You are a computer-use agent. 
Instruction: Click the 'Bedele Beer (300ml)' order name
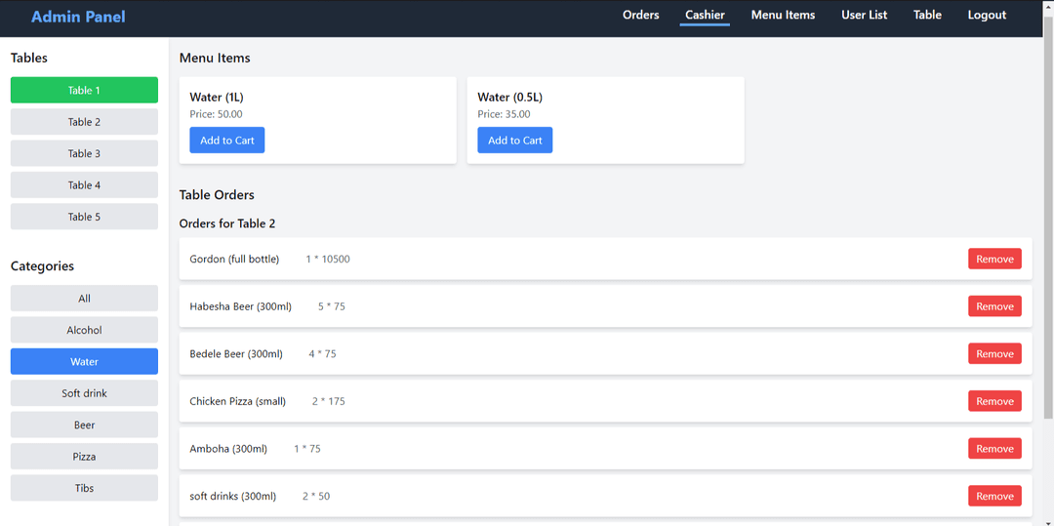[236, 353]
